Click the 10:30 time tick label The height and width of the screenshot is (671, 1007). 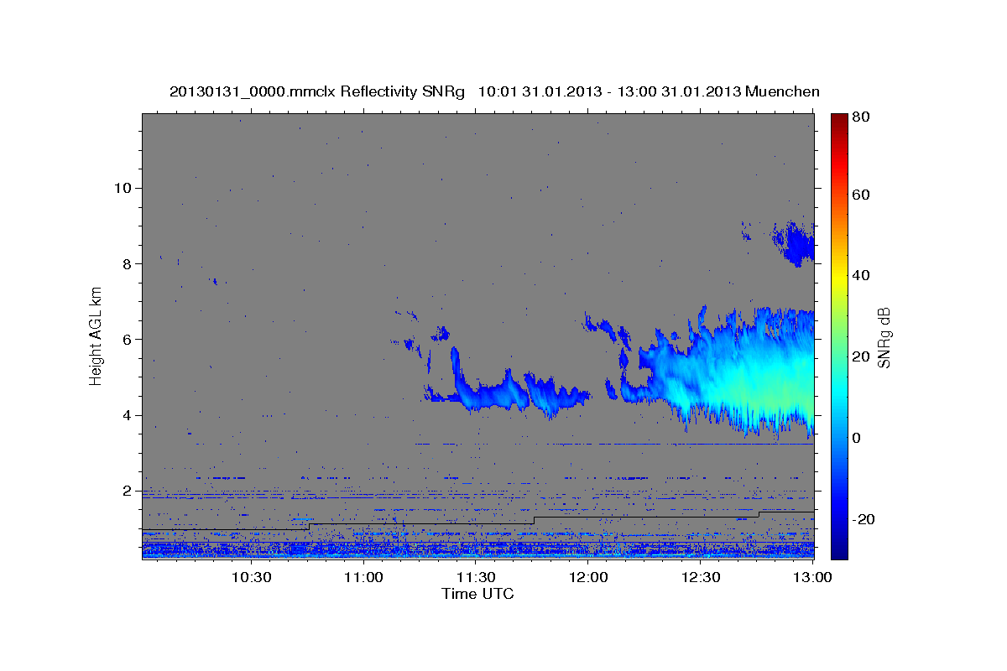(x=251, y=578)
